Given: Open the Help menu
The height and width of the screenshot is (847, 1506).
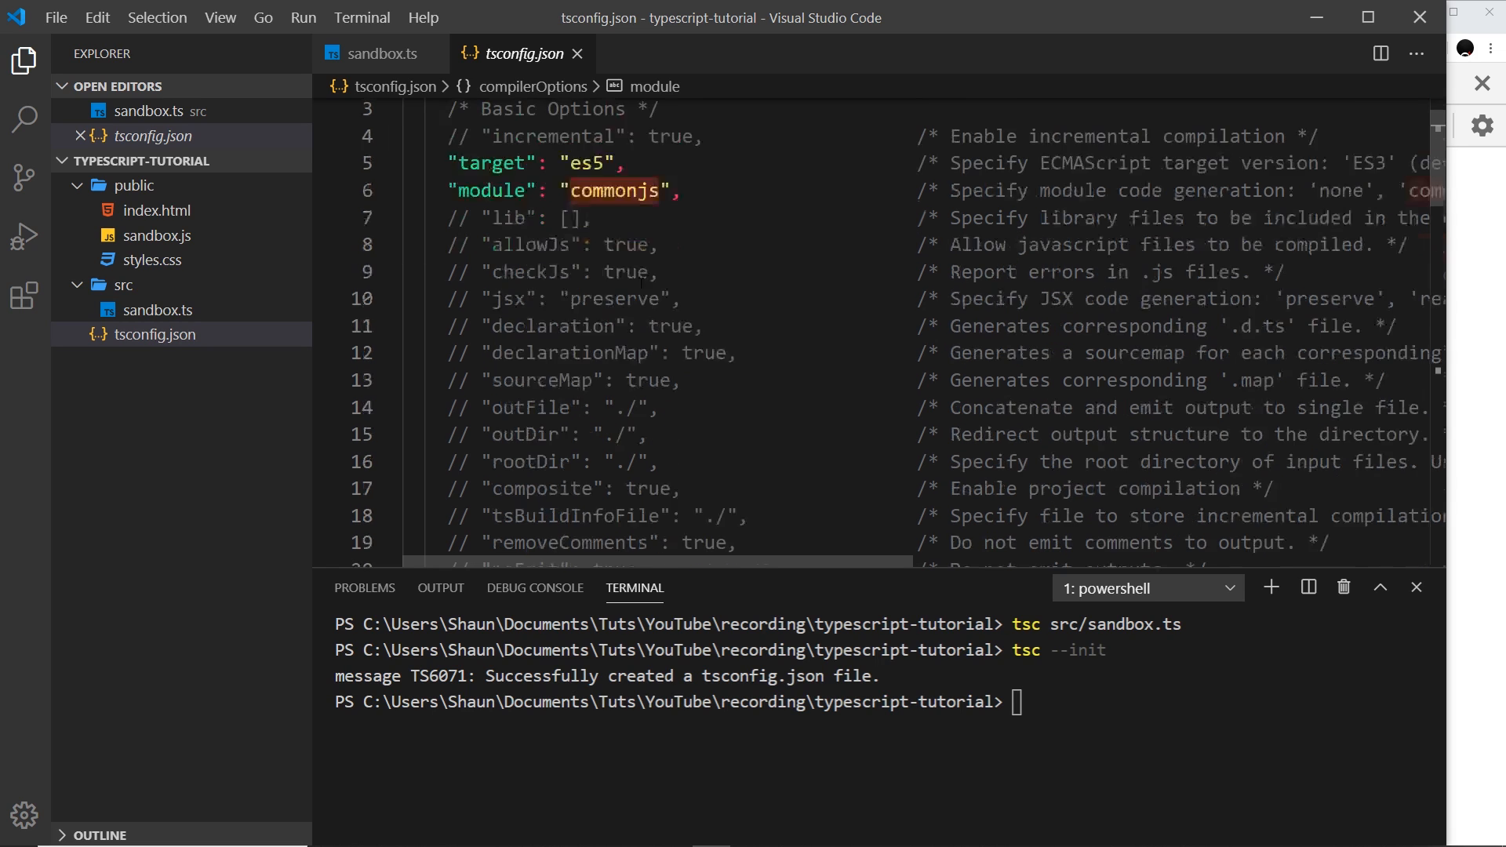Looking at the screenshot, I should (x=423, y=17).
